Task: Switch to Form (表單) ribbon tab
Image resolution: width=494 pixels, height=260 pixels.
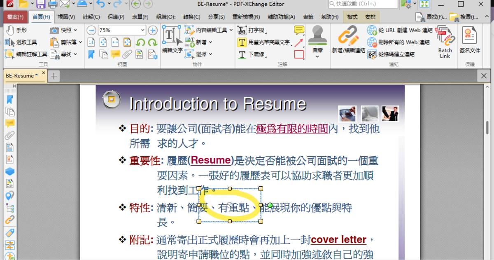Action: (140, 17)
